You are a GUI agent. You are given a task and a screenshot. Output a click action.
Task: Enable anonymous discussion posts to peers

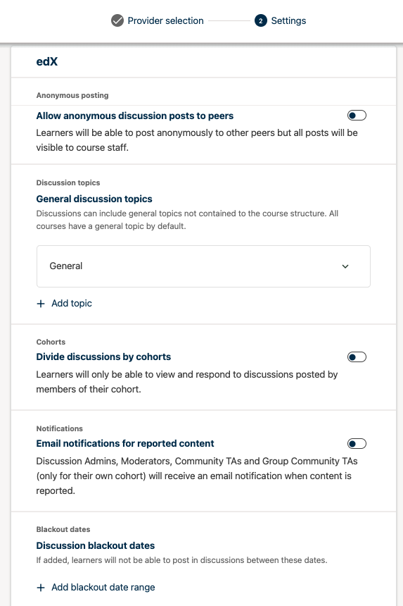tap(357, 115)
